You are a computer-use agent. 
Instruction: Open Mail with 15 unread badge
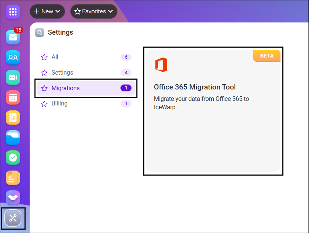(13, 37)
